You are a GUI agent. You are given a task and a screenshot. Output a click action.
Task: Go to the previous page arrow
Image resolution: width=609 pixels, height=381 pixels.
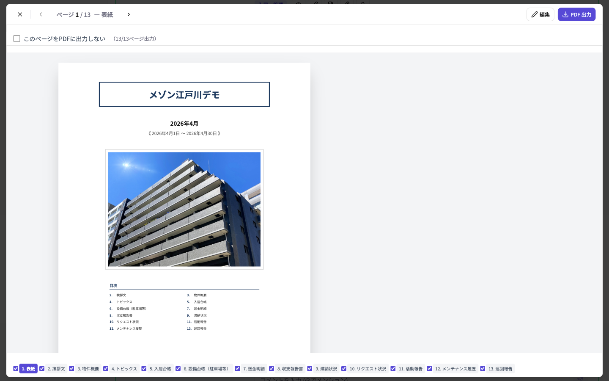coord(41,14)
